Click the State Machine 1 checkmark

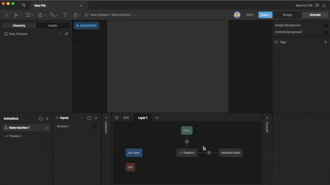coord(47,128)
